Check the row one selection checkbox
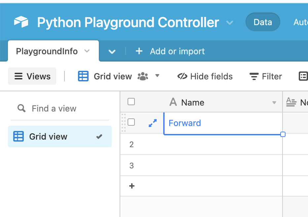This screenshot has width=308, height=217. point(131,122)
